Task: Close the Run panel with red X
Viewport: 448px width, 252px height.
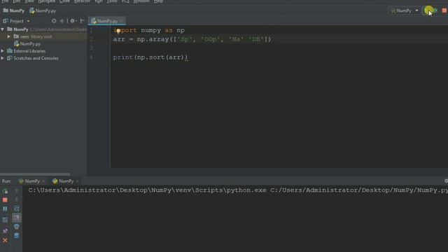Action: coord(5,240)
